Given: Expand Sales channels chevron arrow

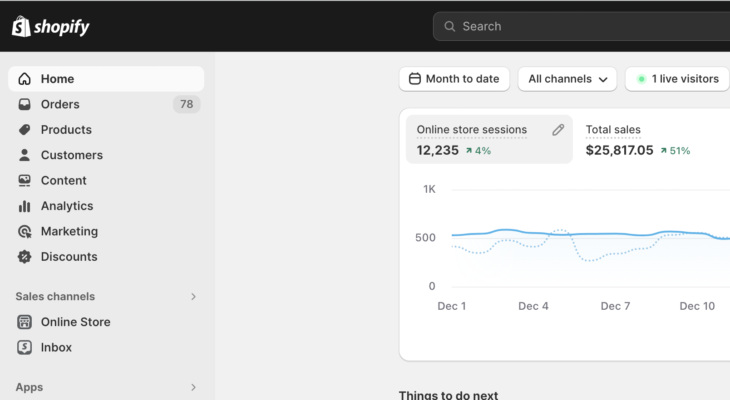Looking at the screenshot, I should pyautogui.click(x=194, y=297).
